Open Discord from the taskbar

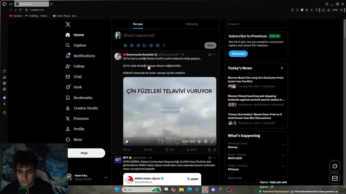pyautogui.click(x=213, y=190)
